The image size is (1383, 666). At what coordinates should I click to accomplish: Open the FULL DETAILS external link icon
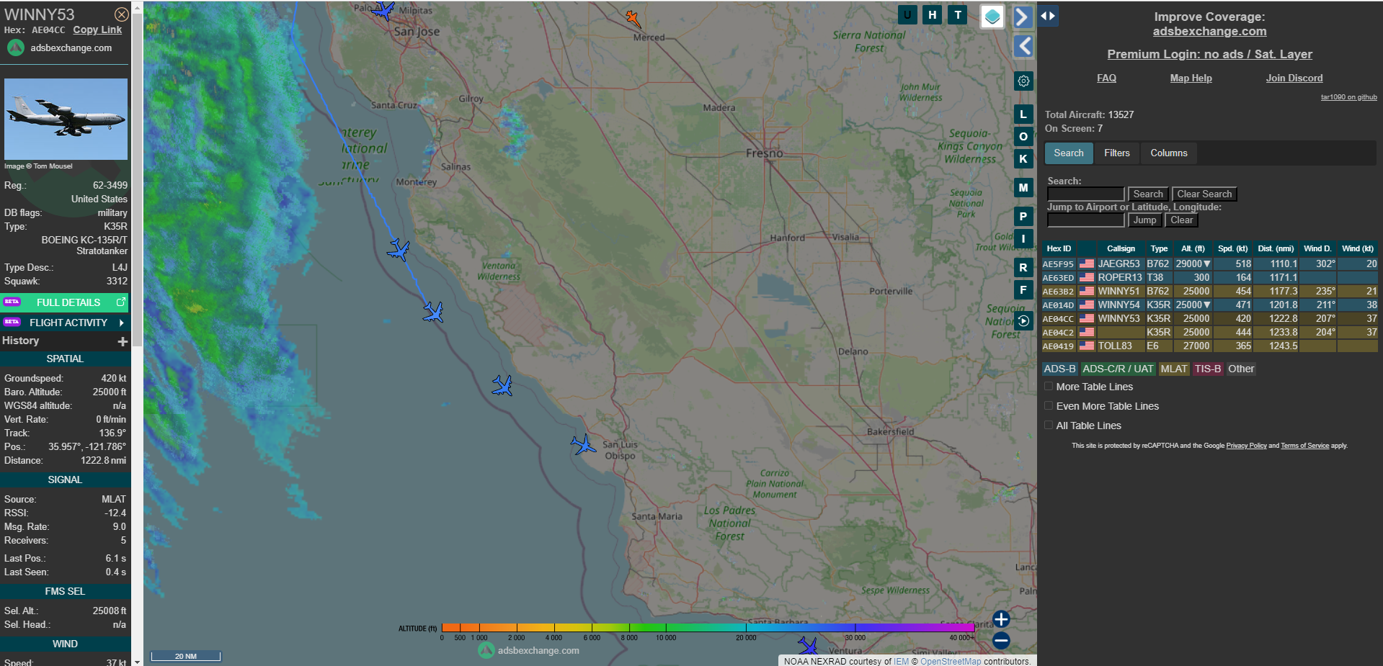point(121,302)
